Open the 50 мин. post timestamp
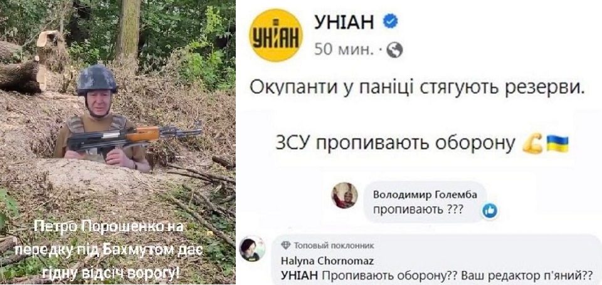The image size is (602, 285). tap(344, 50)
